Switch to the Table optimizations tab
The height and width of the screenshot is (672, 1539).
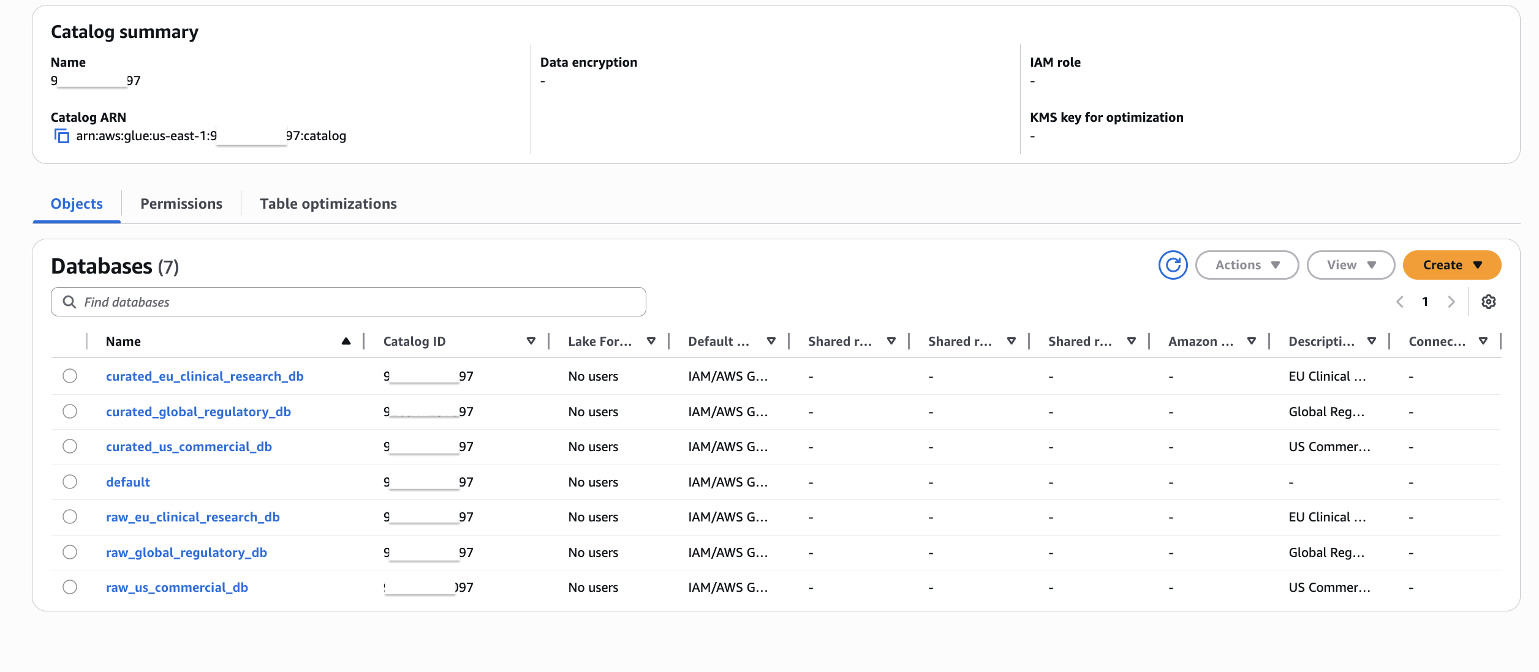coord(328,204)
